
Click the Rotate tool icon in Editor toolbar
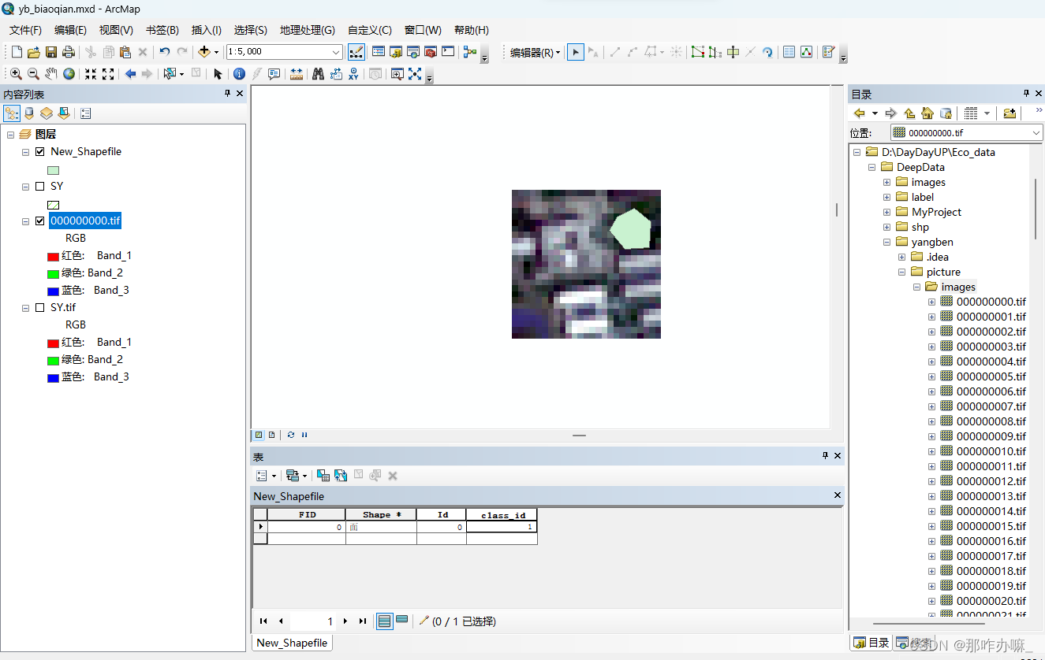pos(767,52)
